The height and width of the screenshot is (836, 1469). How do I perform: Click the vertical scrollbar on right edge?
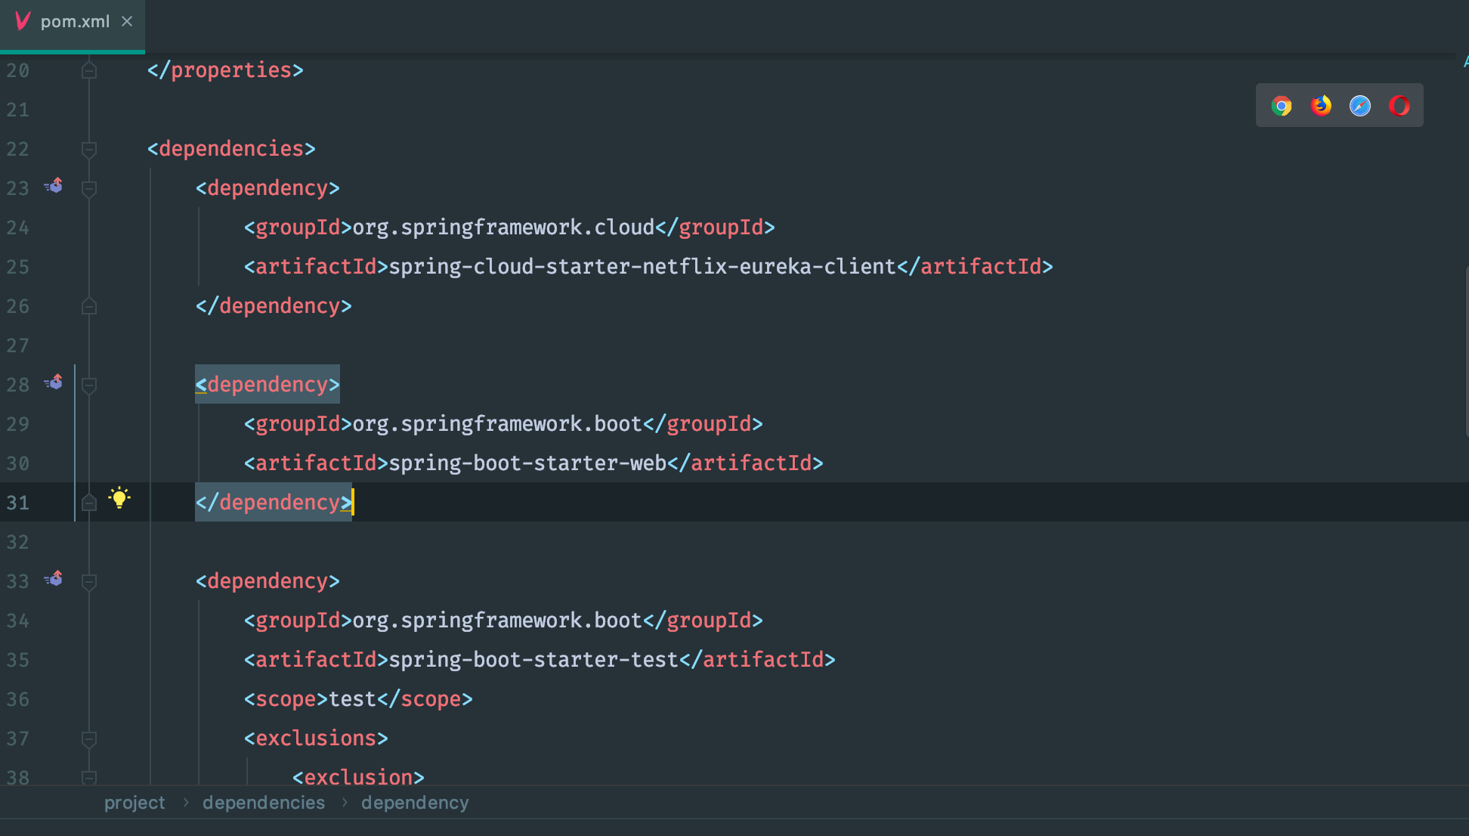(x=1466, y=351)
